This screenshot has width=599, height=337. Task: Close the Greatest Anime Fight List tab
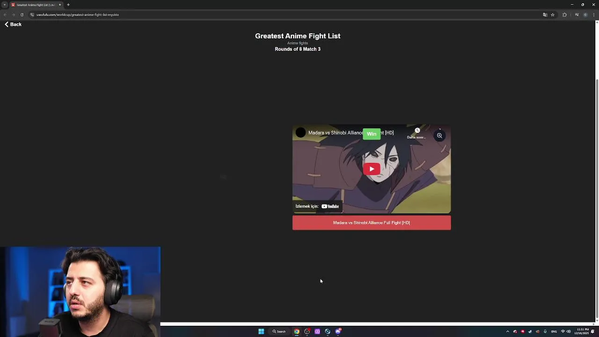pyautogui.click(x=59, y=5)
